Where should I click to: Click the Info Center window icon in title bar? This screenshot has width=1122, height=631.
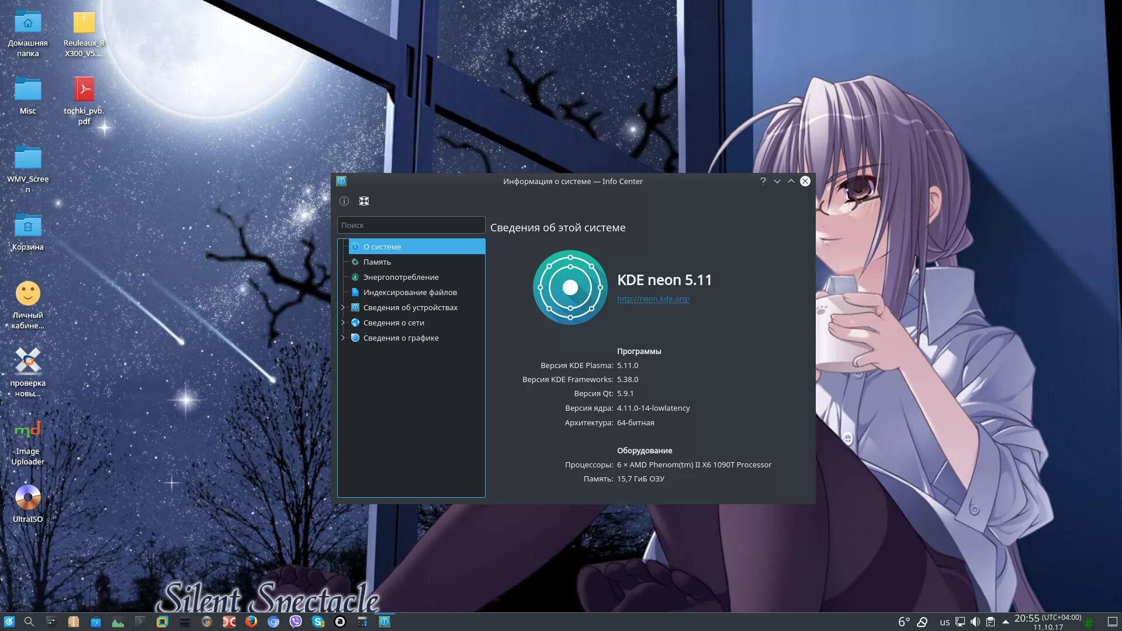342,181
